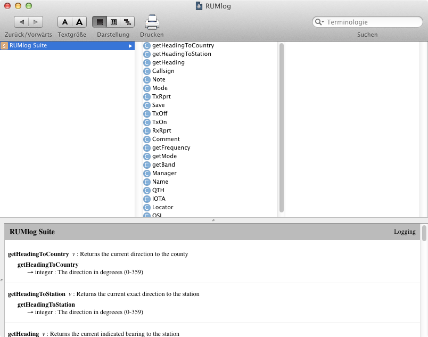This screenshot has height=337, width=428.
Task: Select Comment in command list
Action: click(x=166, y=139)
